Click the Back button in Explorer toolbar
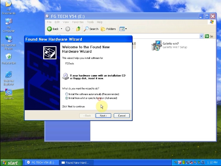 [x=53, y=29]
